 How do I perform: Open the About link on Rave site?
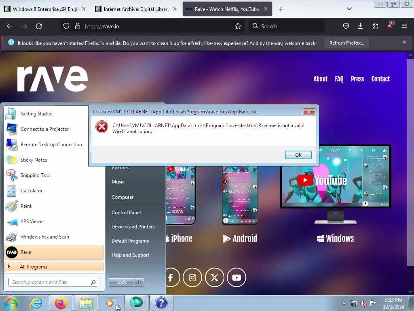(320, 79)
